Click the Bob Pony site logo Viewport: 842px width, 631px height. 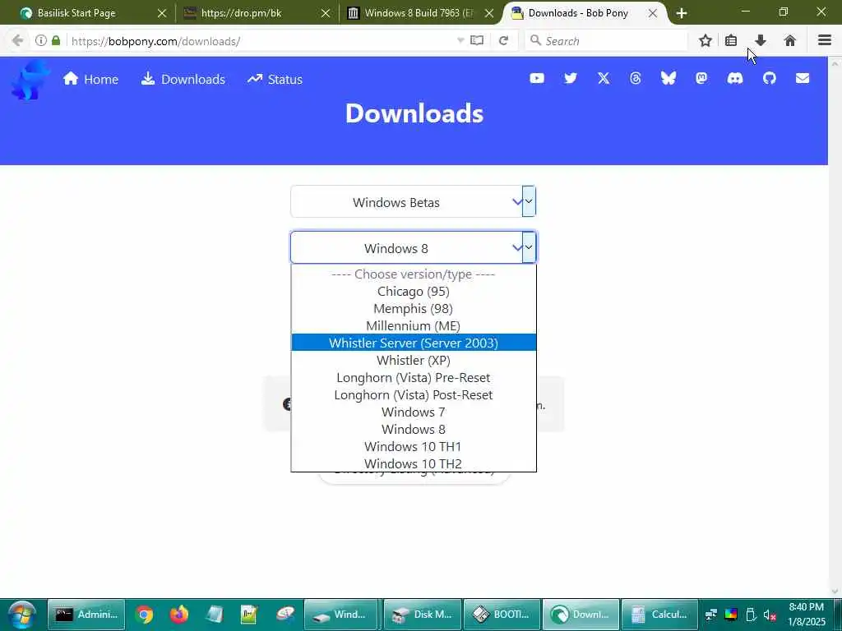pyautogui.click(x=30, y=80)
